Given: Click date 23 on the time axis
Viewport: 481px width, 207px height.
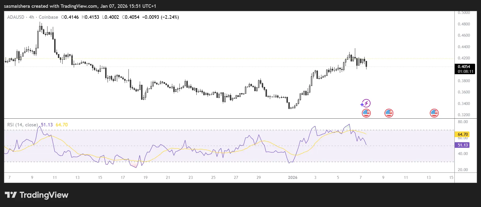Looking at the screenshot, I should [191, 178].
